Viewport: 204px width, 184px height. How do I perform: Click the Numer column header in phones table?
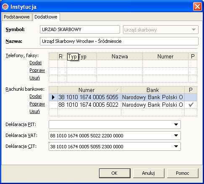tap(165, 56)
